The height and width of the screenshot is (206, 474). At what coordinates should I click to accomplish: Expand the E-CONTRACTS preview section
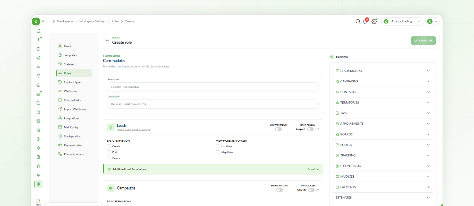coord(383,166)
